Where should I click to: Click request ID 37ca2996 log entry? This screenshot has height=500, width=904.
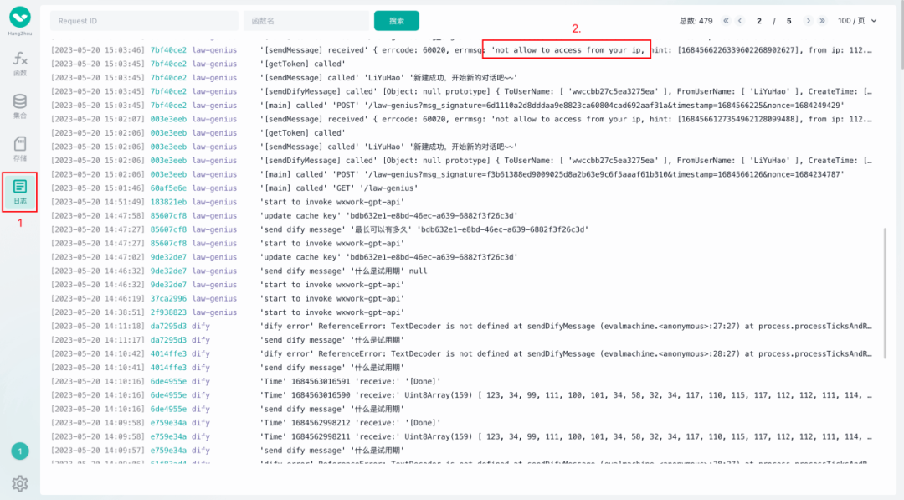pyautogui.click(x=168, y=298)
